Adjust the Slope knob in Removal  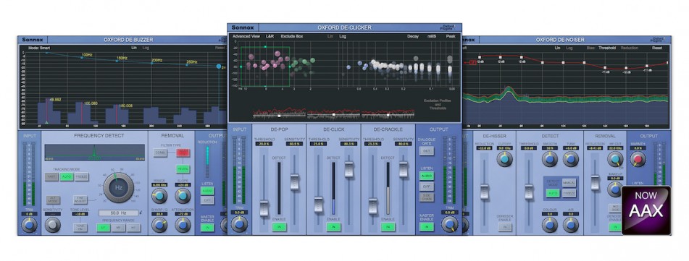coord(183,196)
